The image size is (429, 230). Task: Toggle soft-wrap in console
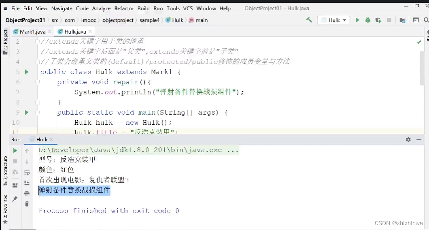(27, 172)
